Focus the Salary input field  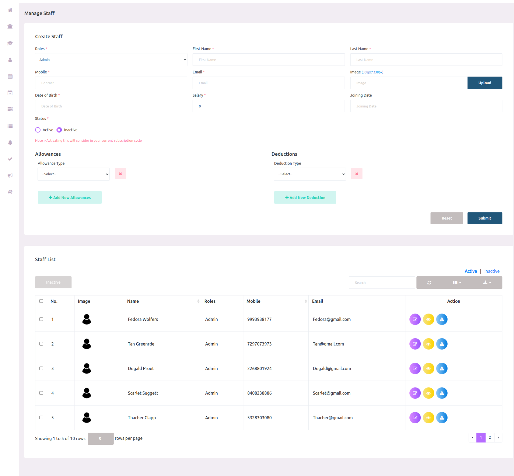pos(269,106)
